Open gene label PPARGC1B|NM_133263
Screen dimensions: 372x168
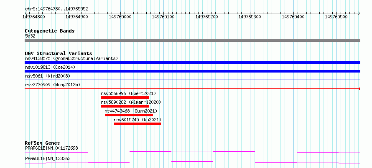point(48,158)
